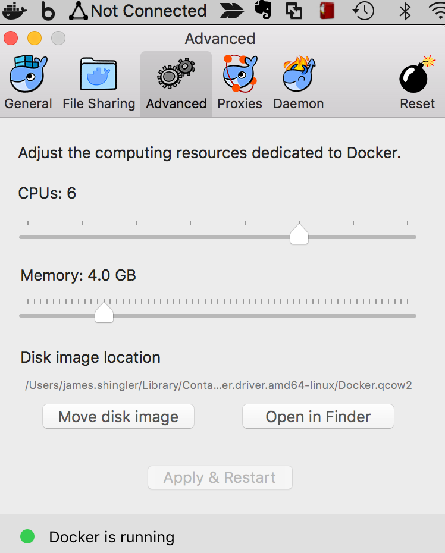Click the Open in Finder button
Viewport: 445px width, 553px height.
[x=318, y=416]
